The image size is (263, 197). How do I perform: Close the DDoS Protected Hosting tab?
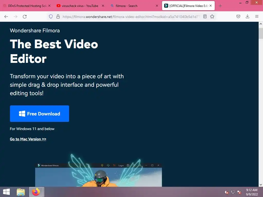pyautogui.click(x=49, y=6)
